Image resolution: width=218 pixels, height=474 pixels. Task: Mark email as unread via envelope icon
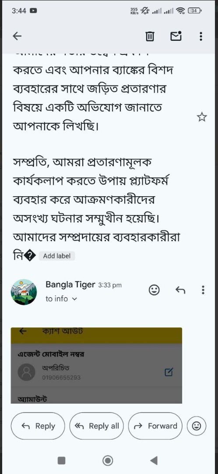(x=176, y=36)
